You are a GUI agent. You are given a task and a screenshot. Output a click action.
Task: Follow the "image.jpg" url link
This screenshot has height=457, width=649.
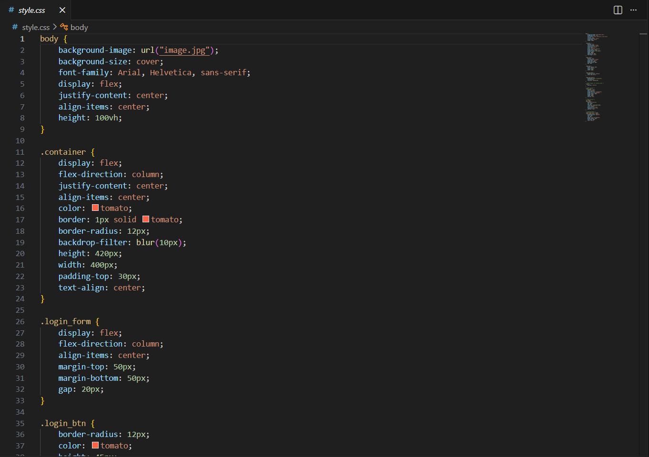click(184, 50)
